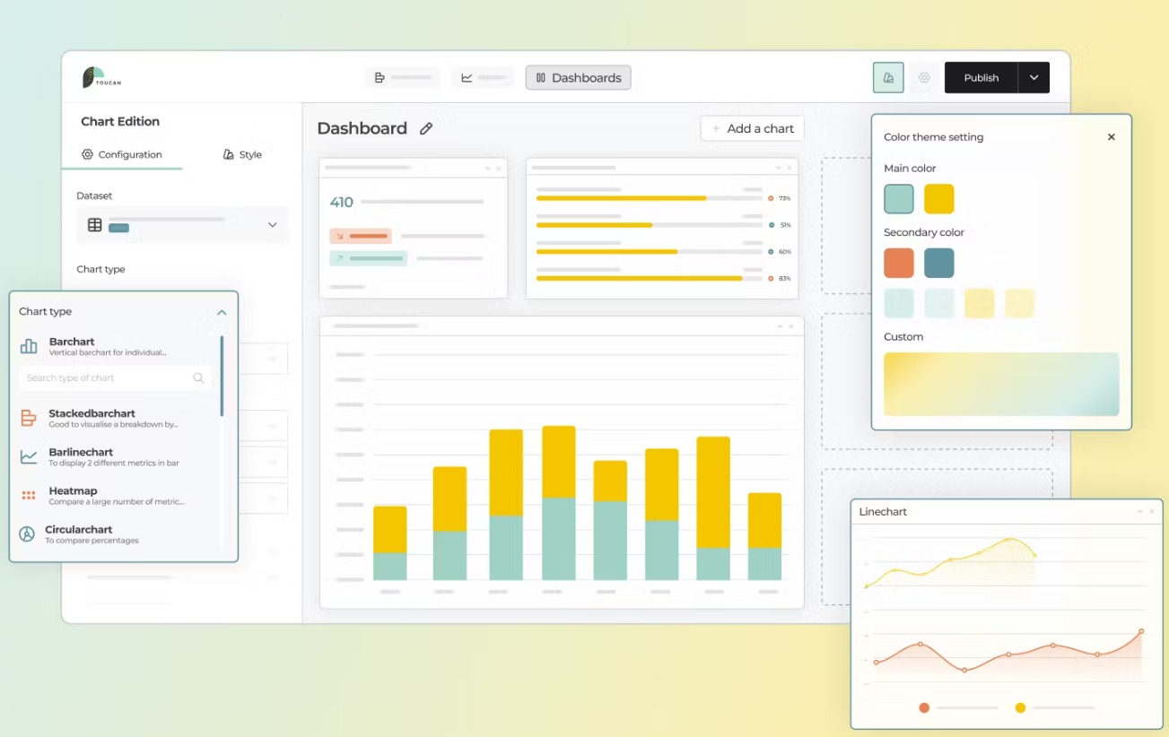
Task: Switch to the Style tab
Action: (x=242, y=154)
